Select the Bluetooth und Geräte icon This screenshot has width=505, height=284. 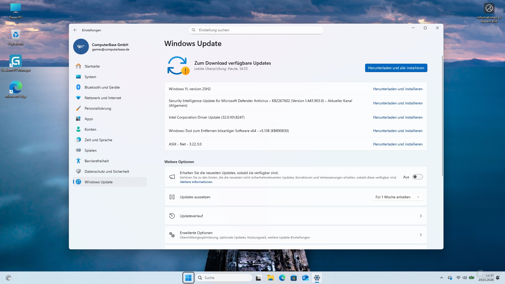pyautogui.click(x=78, y=87)
